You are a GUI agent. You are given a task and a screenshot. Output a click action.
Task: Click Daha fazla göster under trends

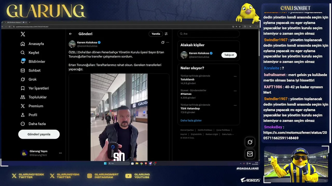pyautogui.click(x=191, y=120)
